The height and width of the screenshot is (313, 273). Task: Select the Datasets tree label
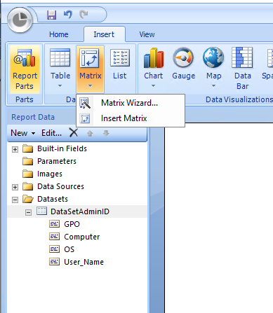(x=53, y=199)
